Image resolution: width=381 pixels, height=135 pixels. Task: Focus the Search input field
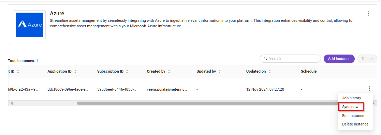click(290, 59)
